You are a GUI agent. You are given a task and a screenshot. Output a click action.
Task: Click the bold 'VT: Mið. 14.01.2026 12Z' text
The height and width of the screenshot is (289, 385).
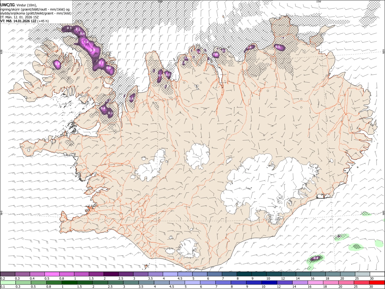18,21
